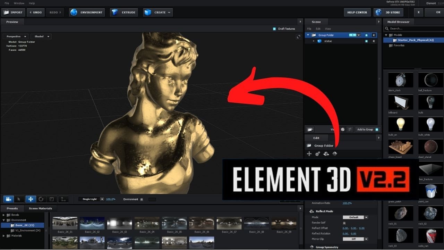Image resolution: width=444 pixels, height=250 pixels.
Task: Collapse the Group Folder in Scene
Action: (308, 35)
